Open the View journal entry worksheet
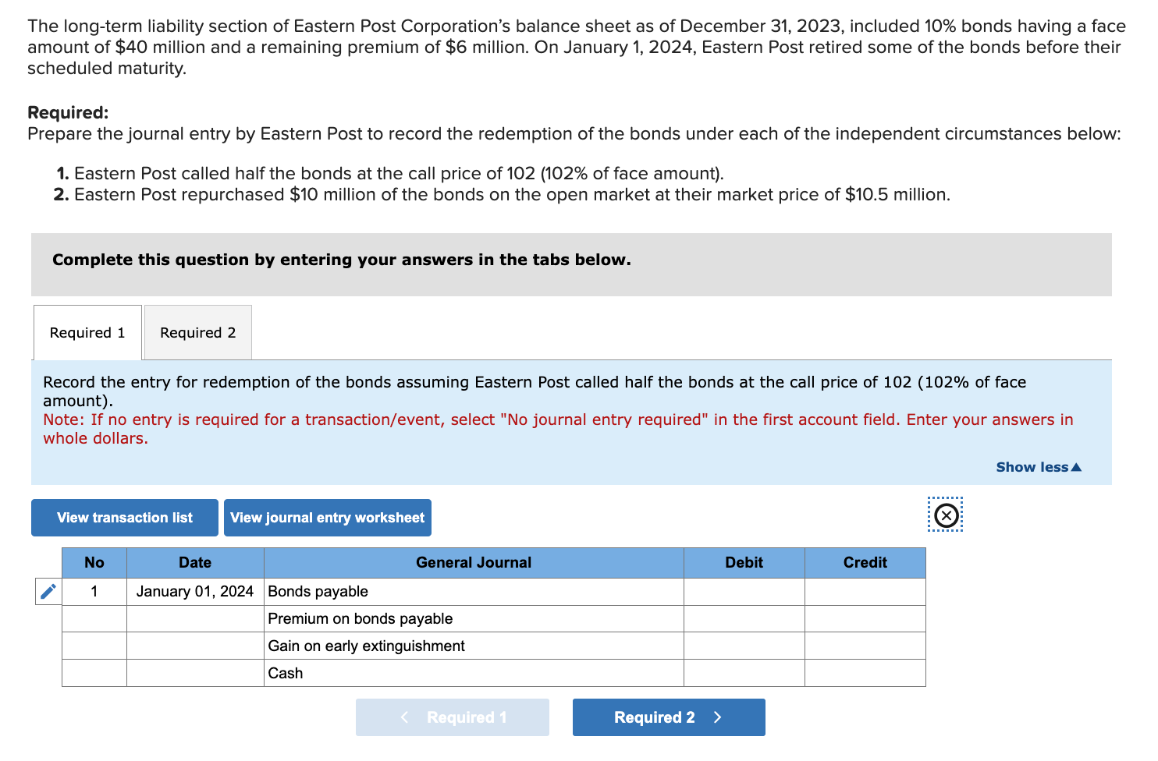The image size is (1158, 761). [x=327, y=517]
